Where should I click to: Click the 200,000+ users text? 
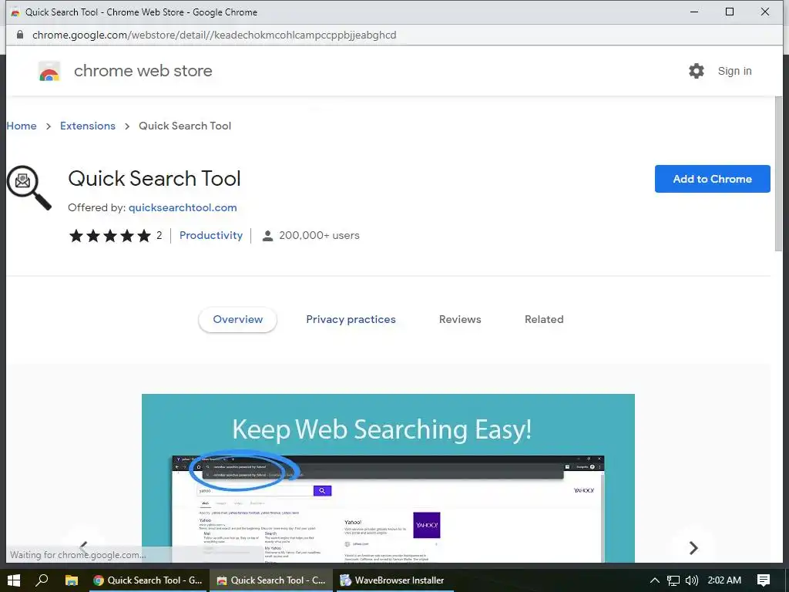click(319, 235)
